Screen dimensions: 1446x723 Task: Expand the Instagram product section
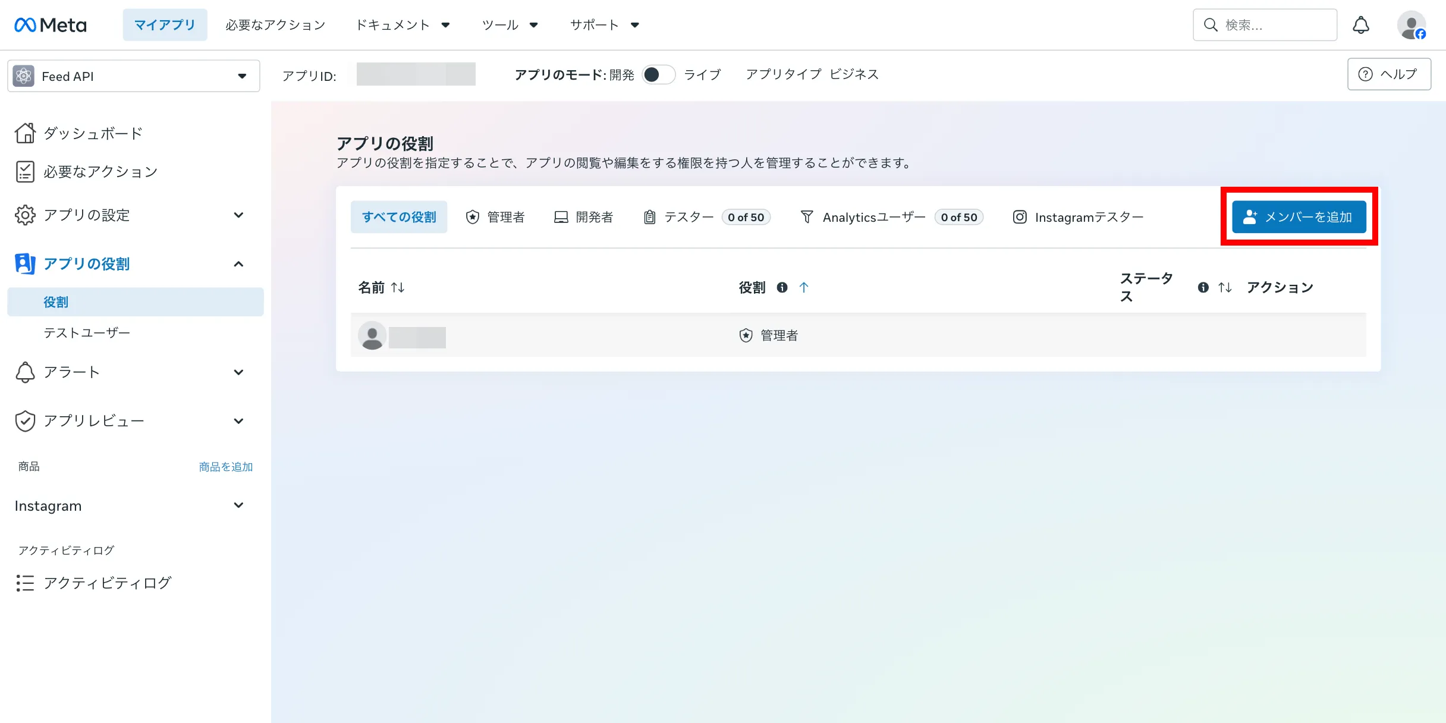click(x=131, y=506)
